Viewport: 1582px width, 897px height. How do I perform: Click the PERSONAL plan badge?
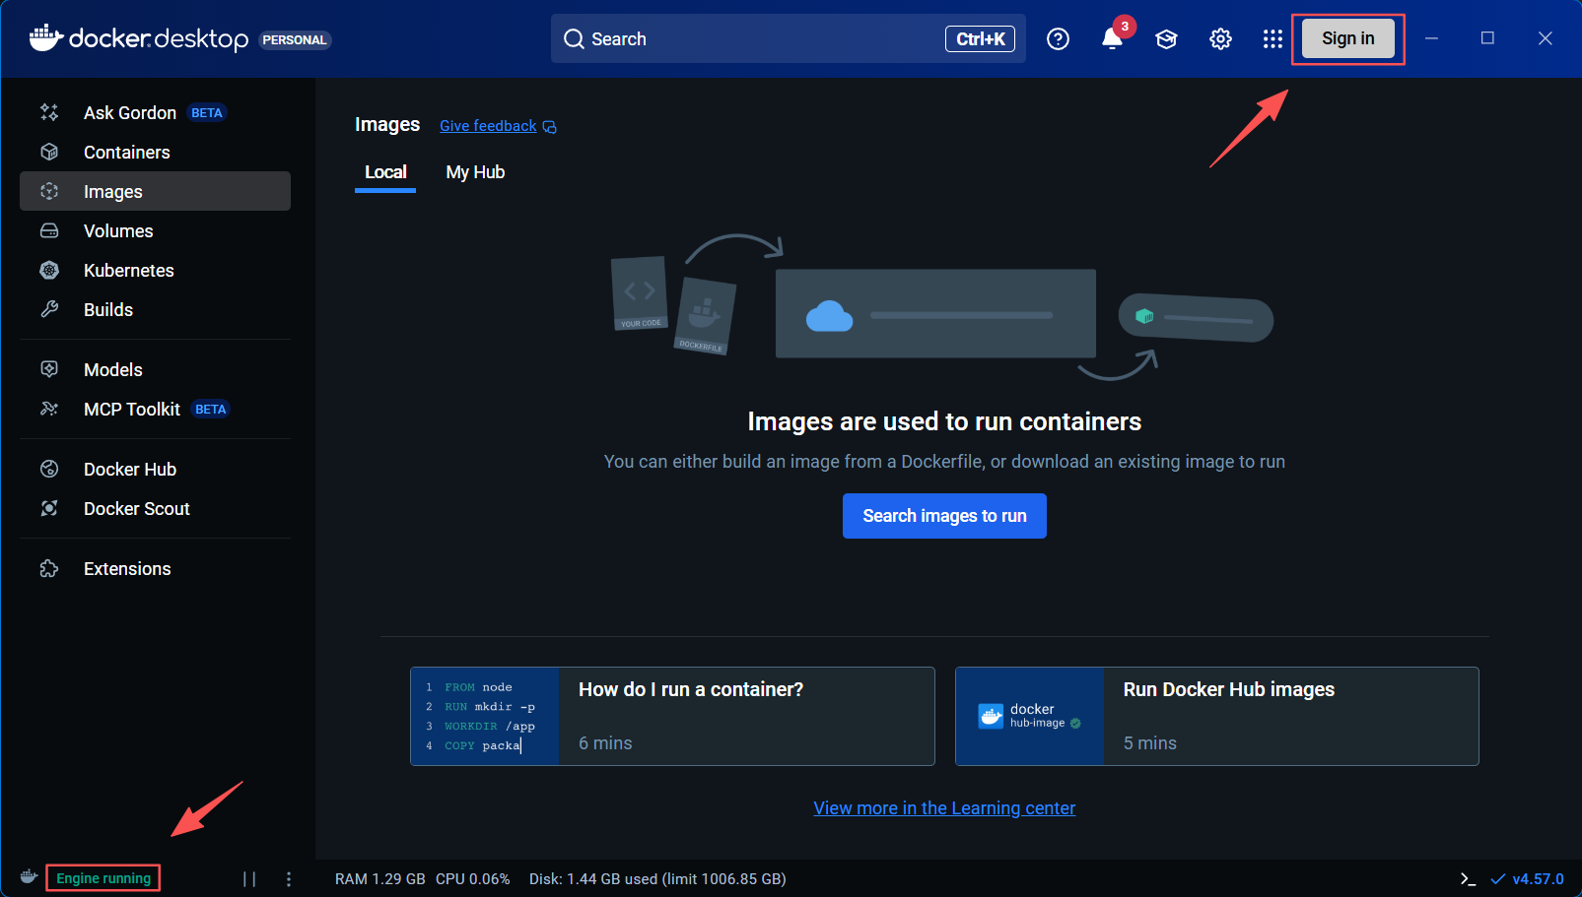(x=295, y=40)
